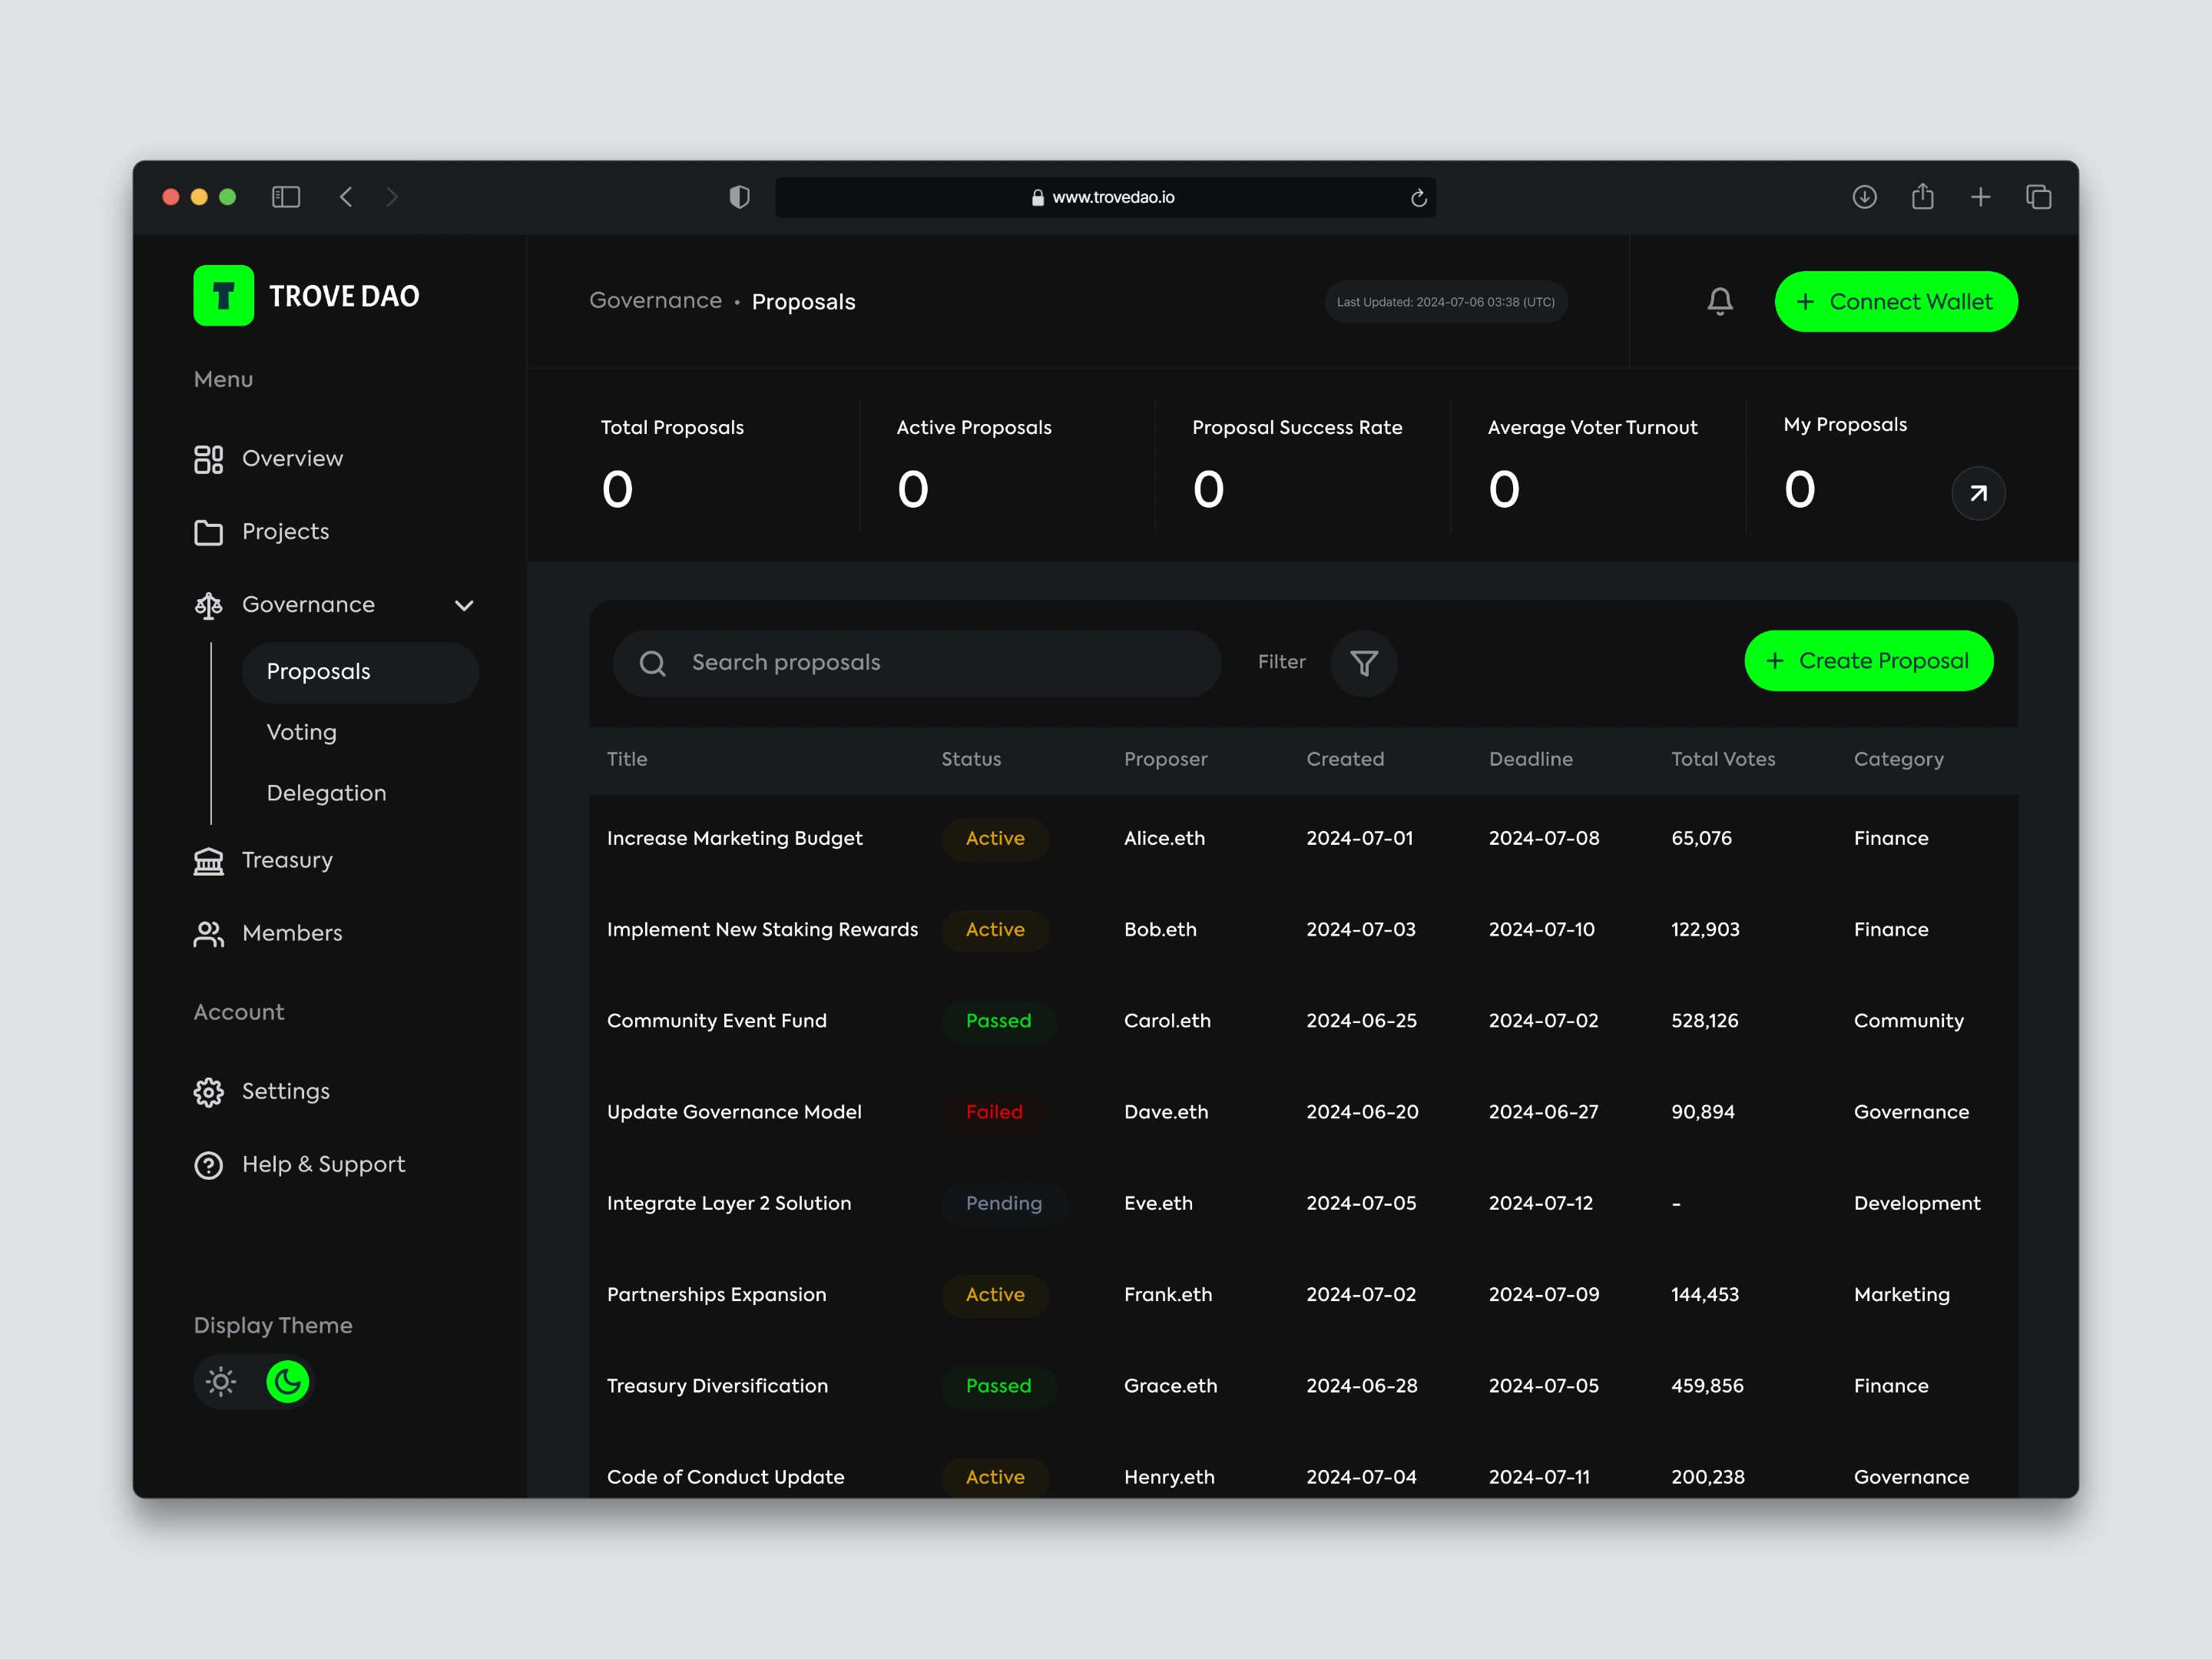This screenshot has width=2212, height=1659.
Task: Click the browser share icon
Action: (1922, 196)
